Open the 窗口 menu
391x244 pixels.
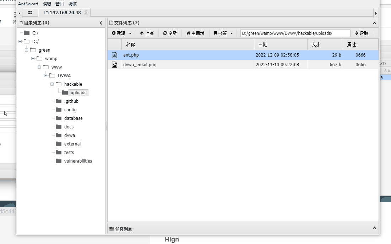tap(60, 4)
